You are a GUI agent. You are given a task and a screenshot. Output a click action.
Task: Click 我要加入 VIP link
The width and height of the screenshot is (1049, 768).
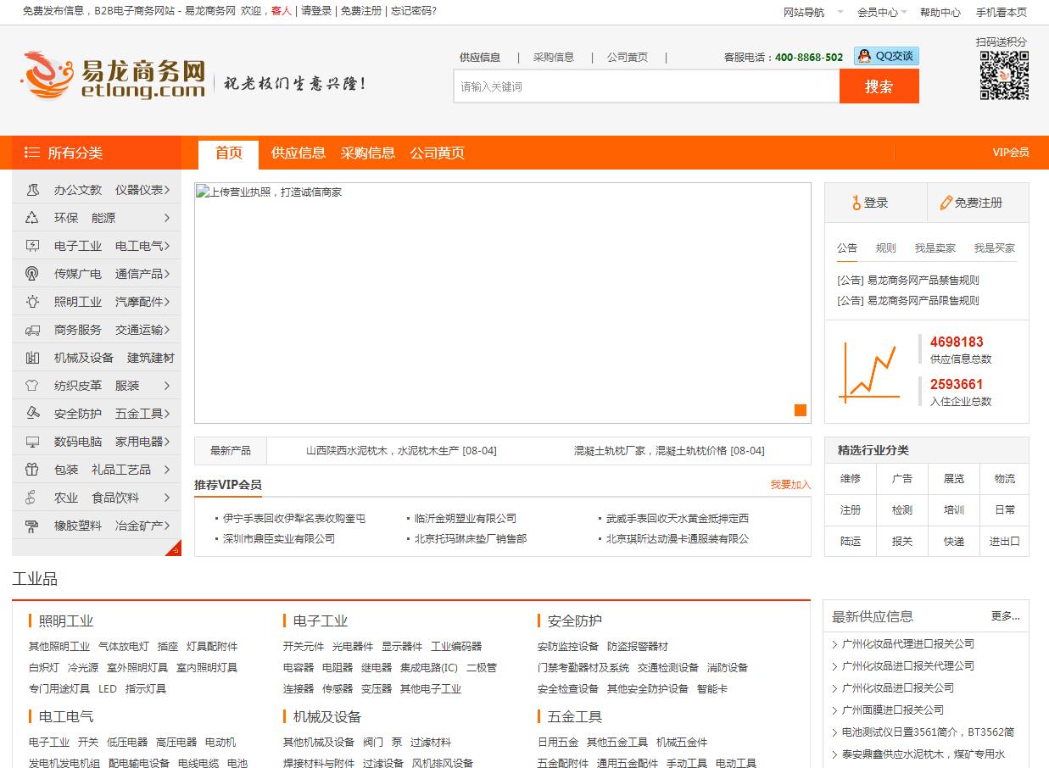(790, 485)
